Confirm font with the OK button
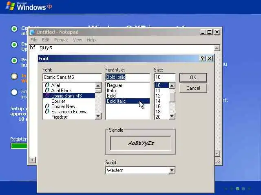Viewport: 261px width, 195px height. click(x=193, y=78)
